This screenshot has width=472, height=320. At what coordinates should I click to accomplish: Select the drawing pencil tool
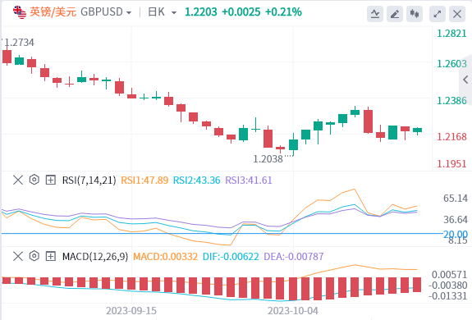(395, 14)
